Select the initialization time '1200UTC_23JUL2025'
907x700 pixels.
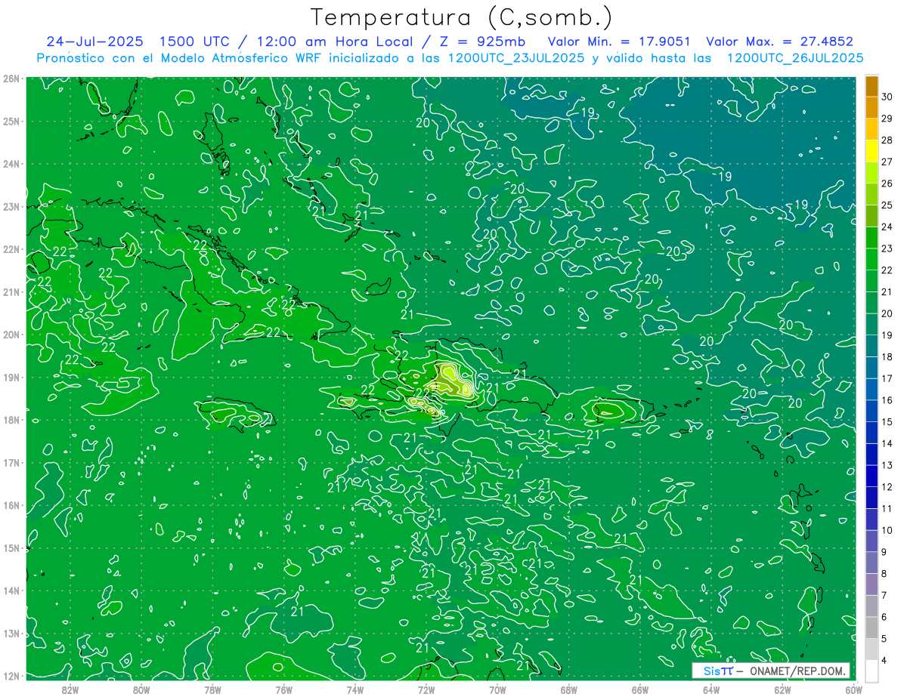tap(516, 58)
